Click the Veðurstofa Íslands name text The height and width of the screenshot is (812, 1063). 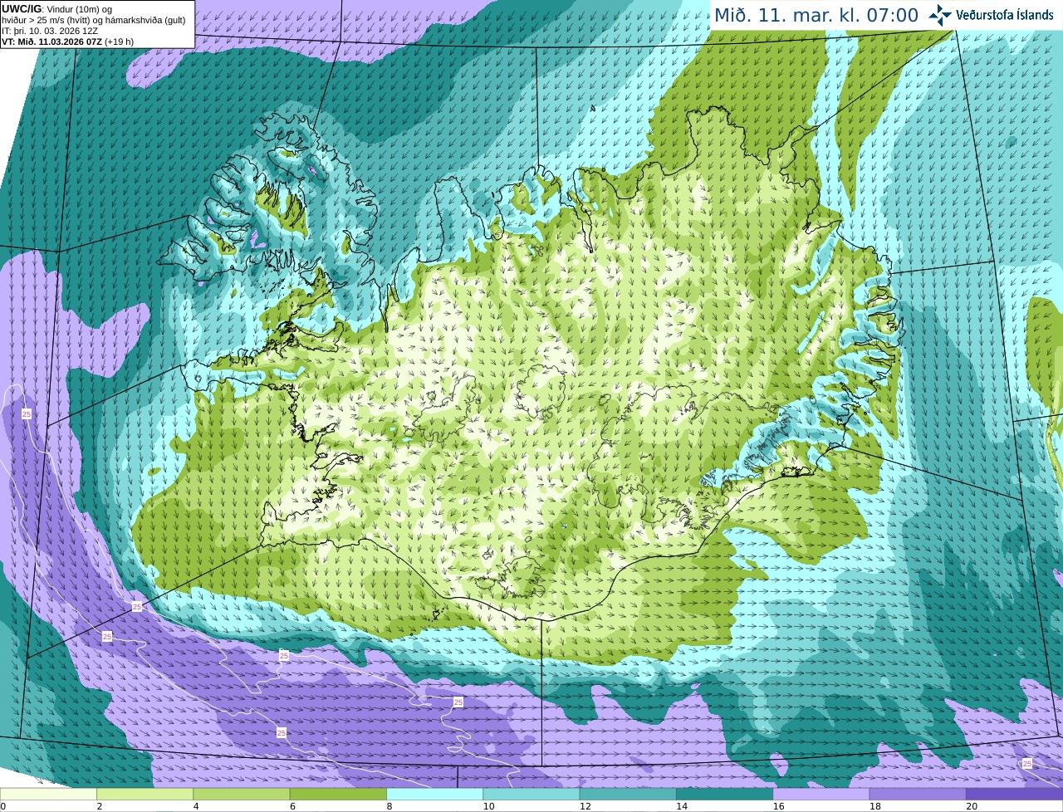pyautogui.click(x=1005, y=15)
